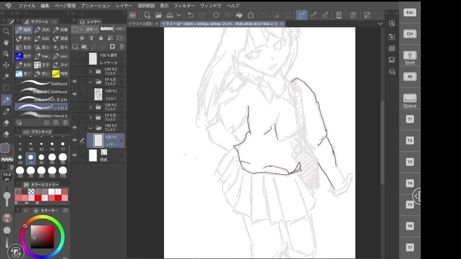Toggle lock layer icon

pos(101,38)
